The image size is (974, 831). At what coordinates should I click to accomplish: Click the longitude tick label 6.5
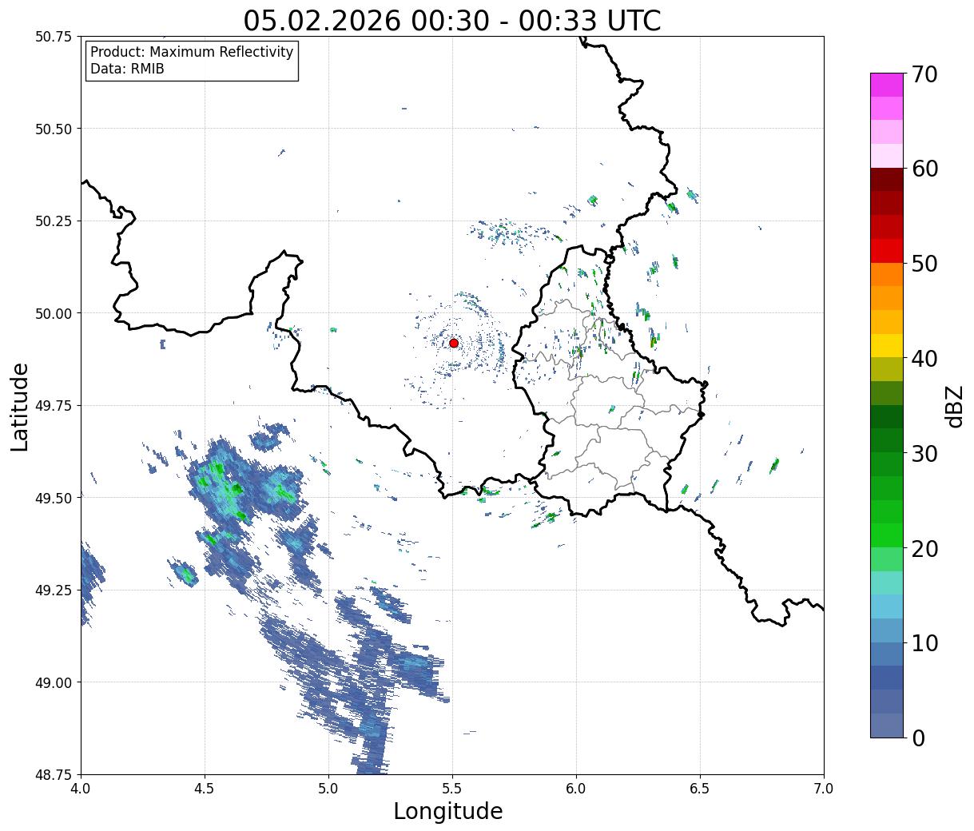point(700,789)
